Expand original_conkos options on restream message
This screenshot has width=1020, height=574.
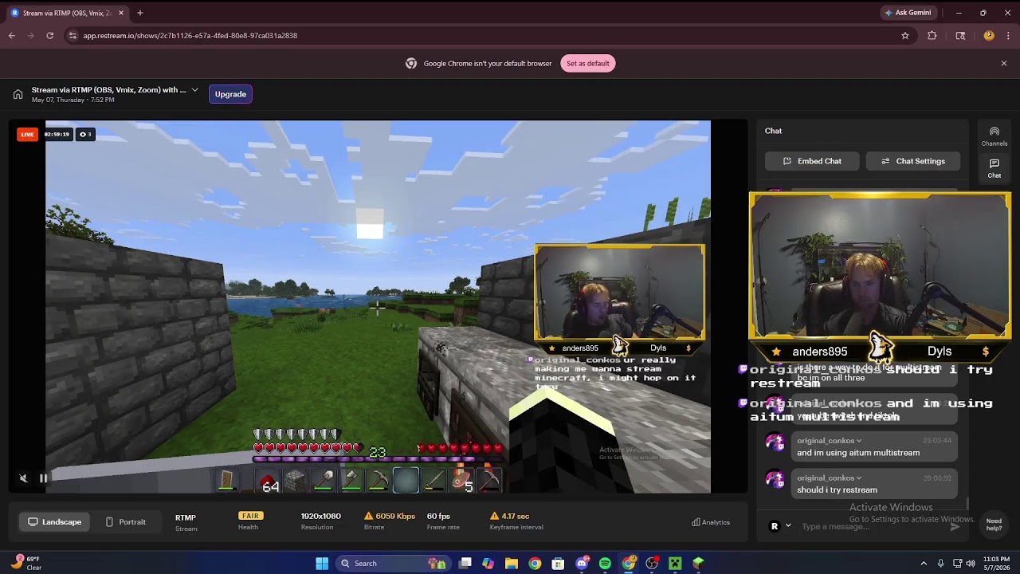[x=859, y=478]
